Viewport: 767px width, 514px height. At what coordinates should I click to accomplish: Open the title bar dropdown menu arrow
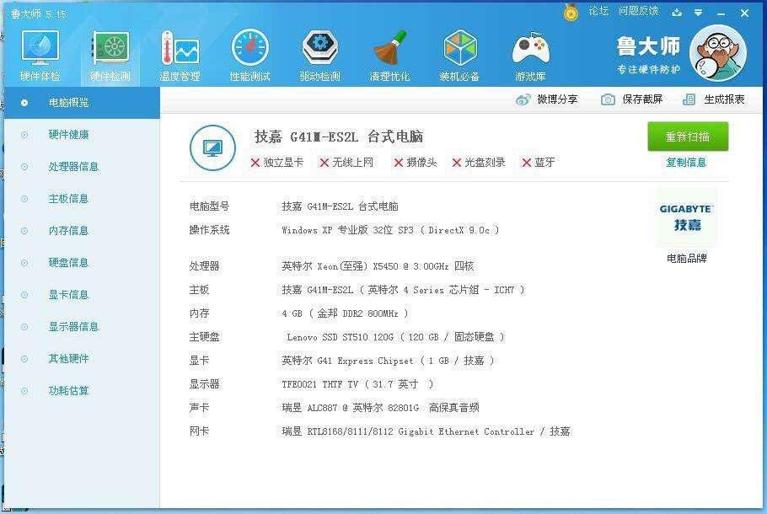(x=699, y=13)
